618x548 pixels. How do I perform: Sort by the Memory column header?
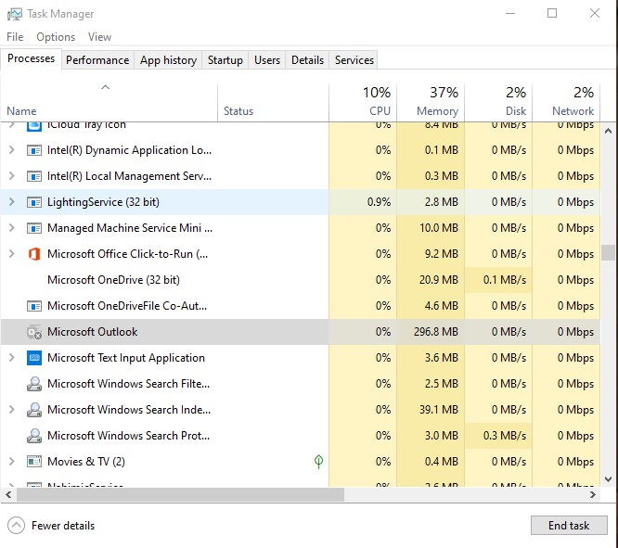point(431,102)
